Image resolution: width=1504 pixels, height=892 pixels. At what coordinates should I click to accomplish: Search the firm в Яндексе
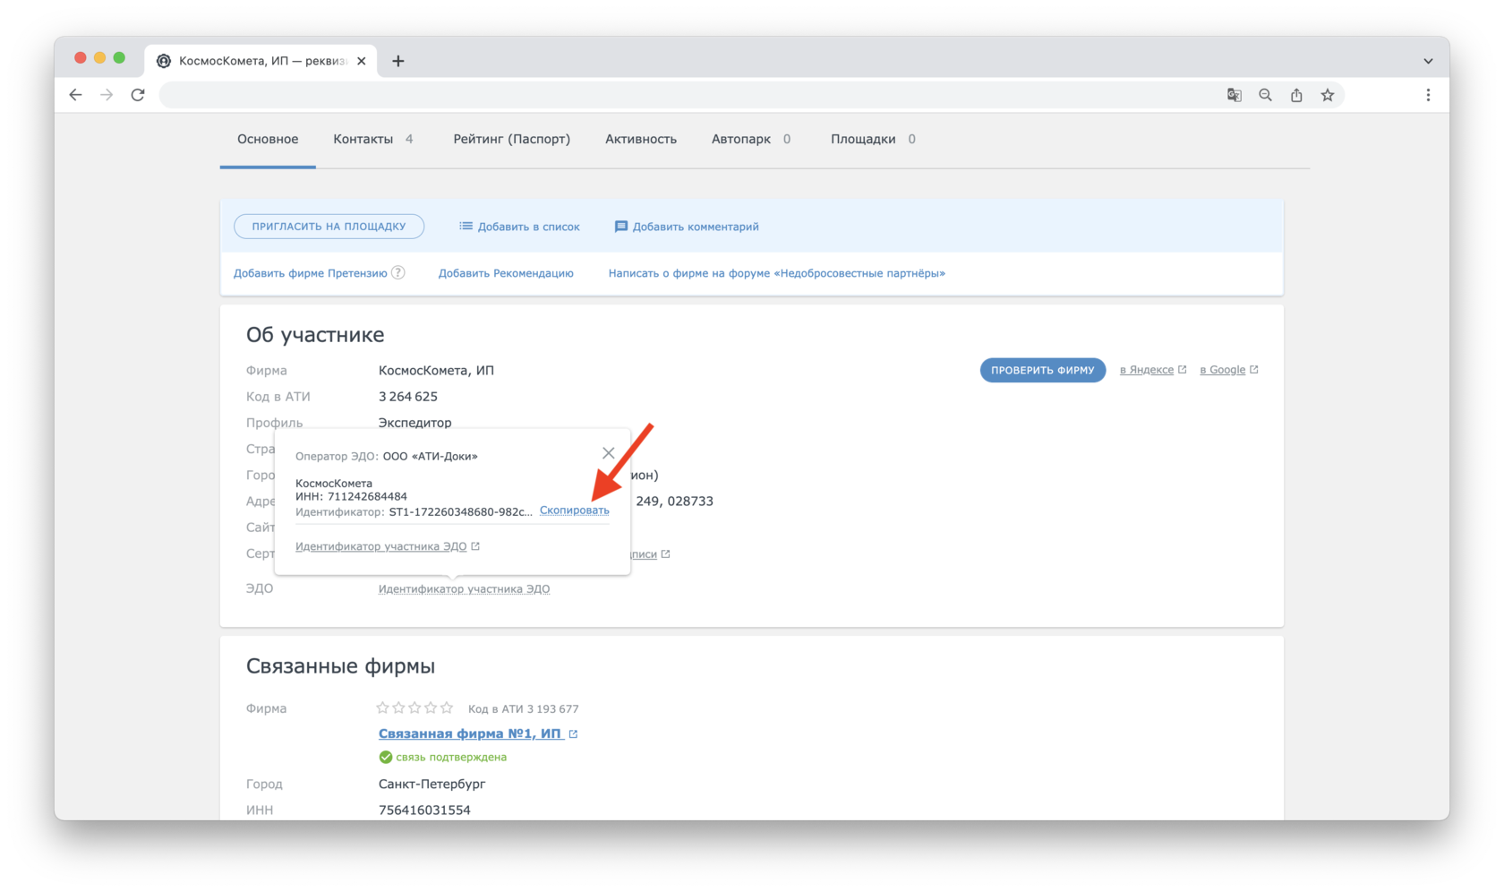point(1146,370)
